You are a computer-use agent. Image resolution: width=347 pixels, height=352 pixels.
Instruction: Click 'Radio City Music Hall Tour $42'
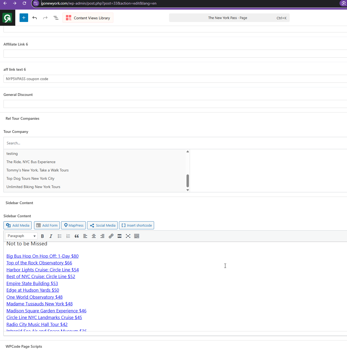(37, 324)
